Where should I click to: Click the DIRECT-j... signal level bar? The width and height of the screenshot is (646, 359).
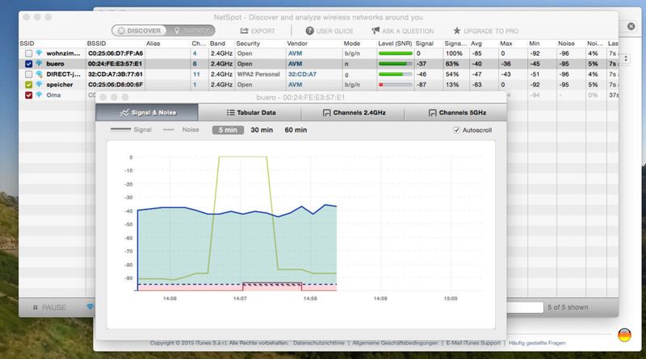[x=395, y=74]
